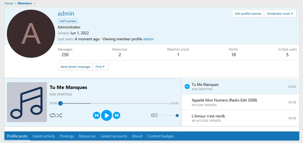Select L'Amour n'est rien& track

(240, 118)
